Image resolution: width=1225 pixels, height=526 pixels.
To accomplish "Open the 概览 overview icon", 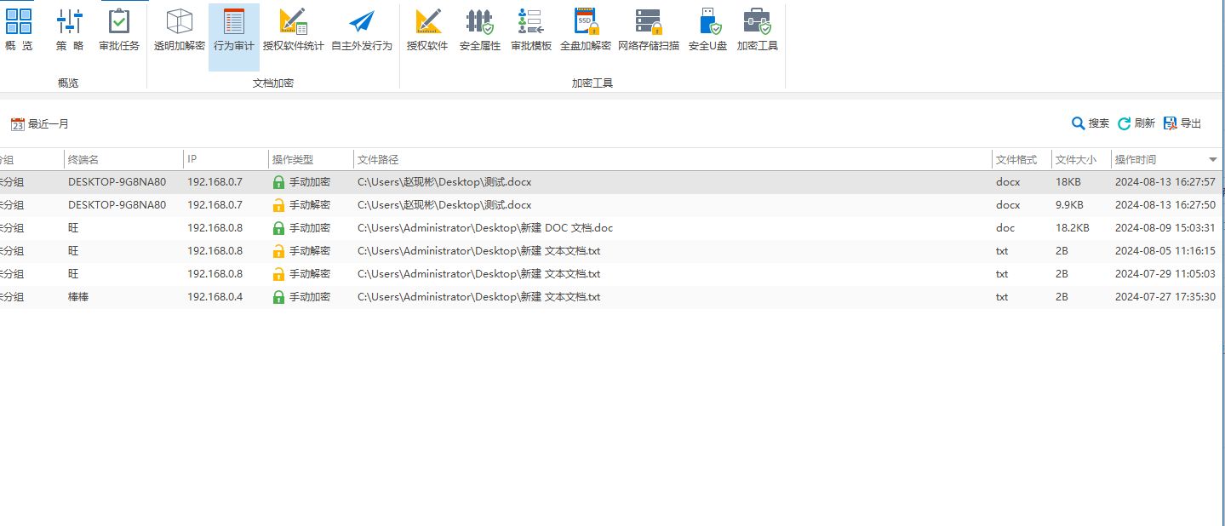I will click(19, 30).
